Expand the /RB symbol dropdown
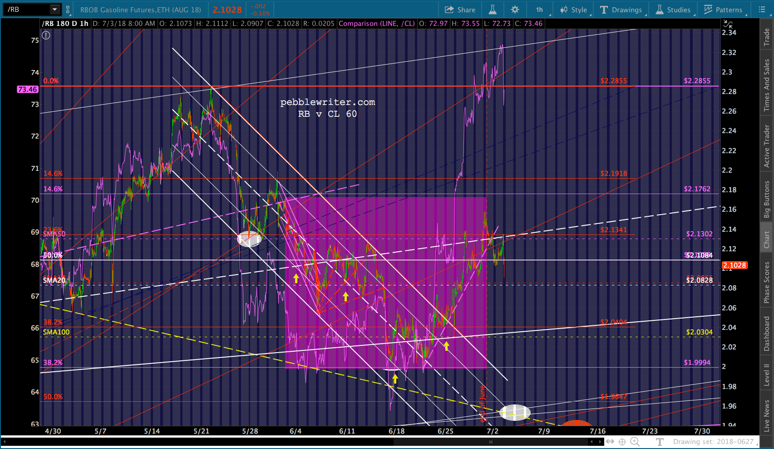The height and width of the screenshot is (449, 774). (x=54, y=10)
